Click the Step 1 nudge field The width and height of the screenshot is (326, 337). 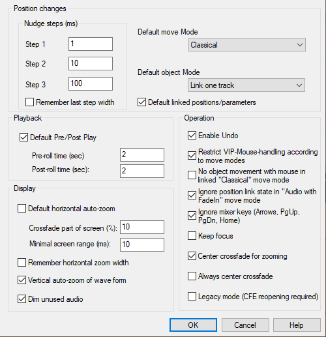click(x=91, y=44)
